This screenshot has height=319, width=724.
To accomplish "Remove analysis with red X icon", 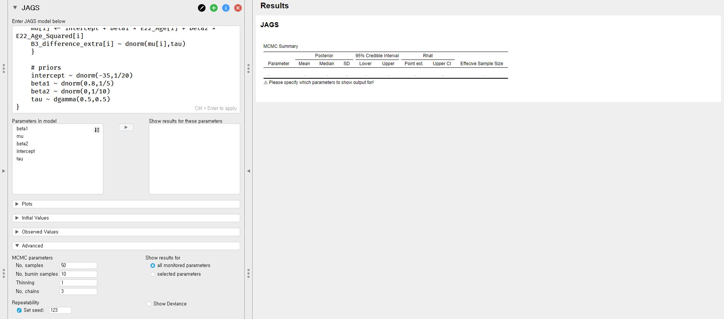I will coord(238,8).
